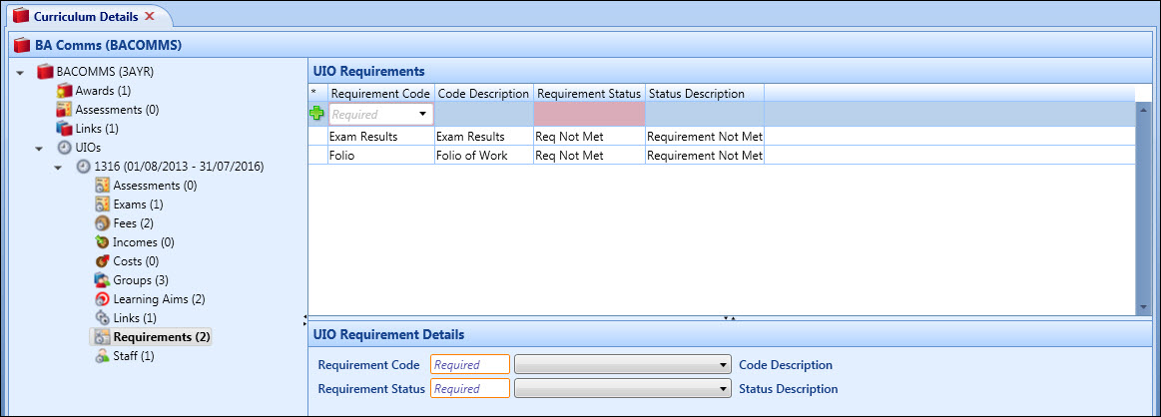Viewport: 1161px width, 417px height.
Task: Click the Costs node icon
Action: tap(102, 261)
